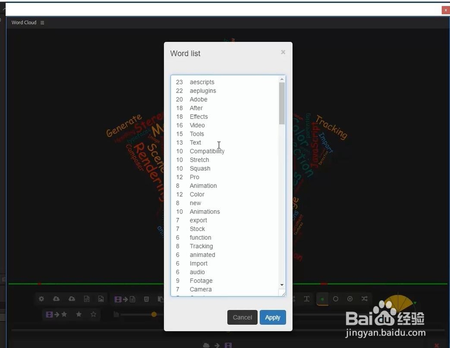Click the 'Video' entry in the list

tap(197, 125)
